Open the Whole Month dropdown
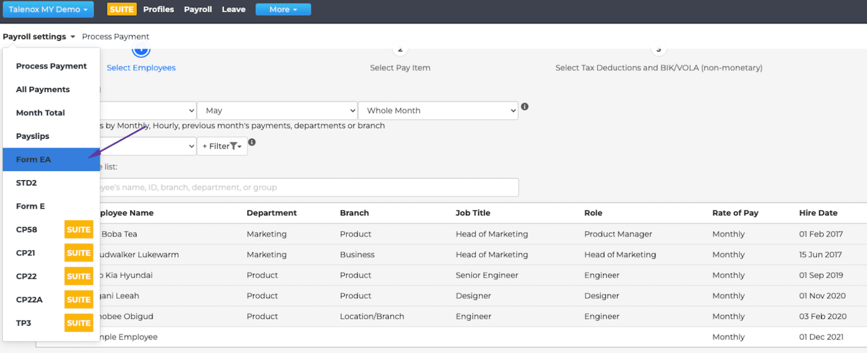The width and height of the screenshot is (867, 353). coord(438,110)
